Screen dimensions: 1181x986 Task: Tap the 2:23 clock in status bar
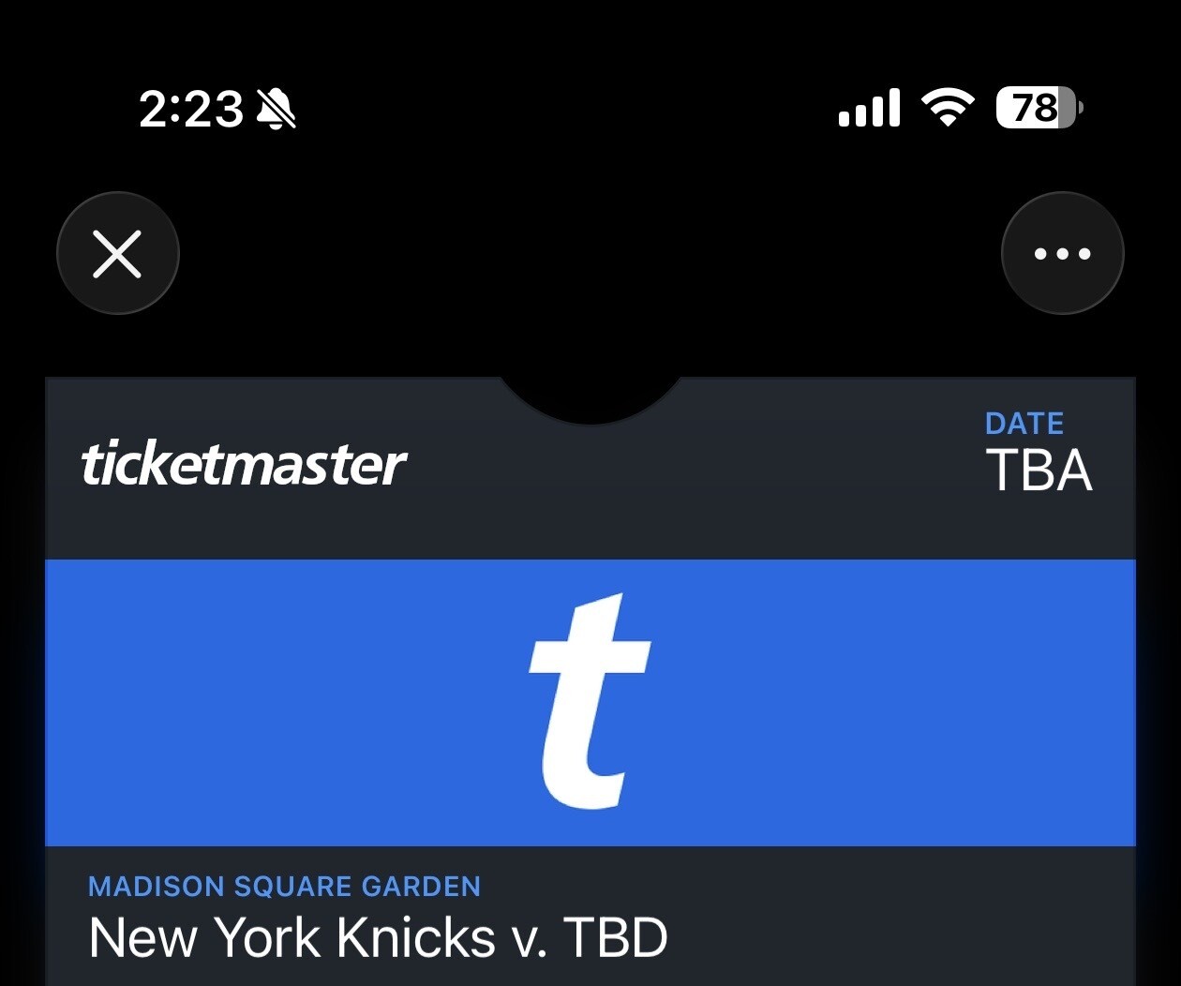[191, 109]
